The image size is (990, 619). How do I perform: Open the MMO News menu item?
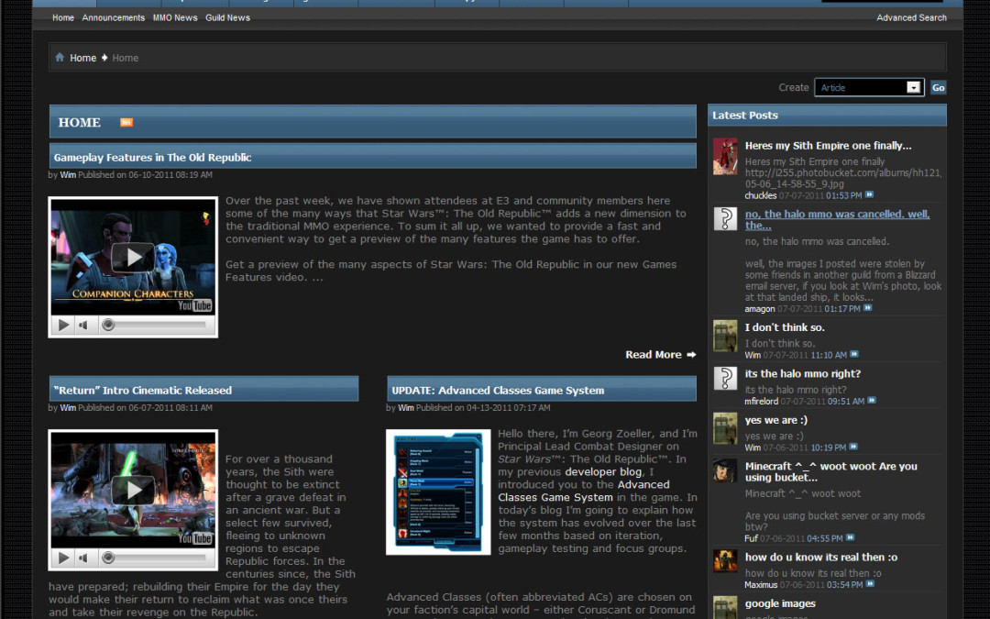(175, 17)
